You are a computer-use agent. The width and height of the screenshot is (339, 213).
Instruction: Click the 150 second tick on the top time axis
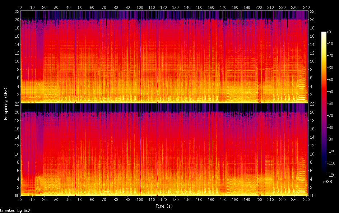[199, 7]
